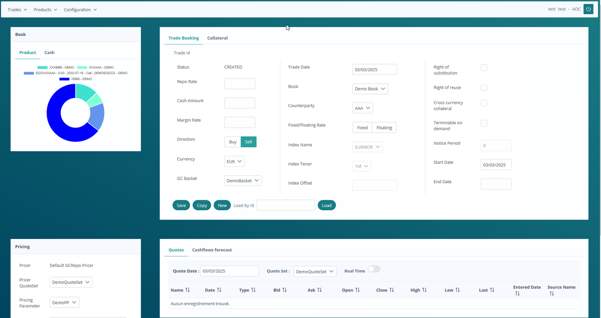Screen dimensions: 601x318
Task: Click the sort arrows beside Last
Action: (492, 290)
